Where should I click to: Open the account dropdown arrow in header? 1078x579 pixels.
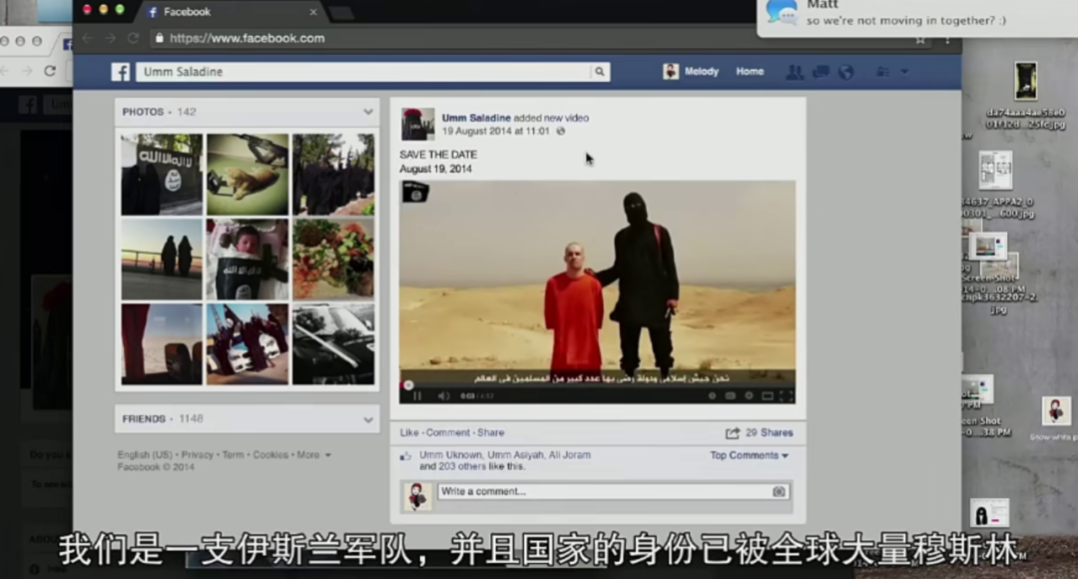point(904,72)
